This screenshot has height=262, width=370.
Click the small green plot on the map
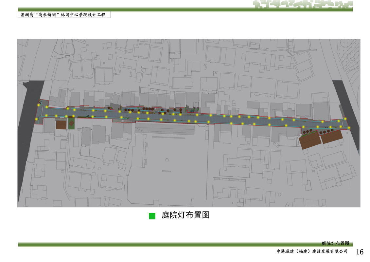pyautogui.click(x=72, y=123)
